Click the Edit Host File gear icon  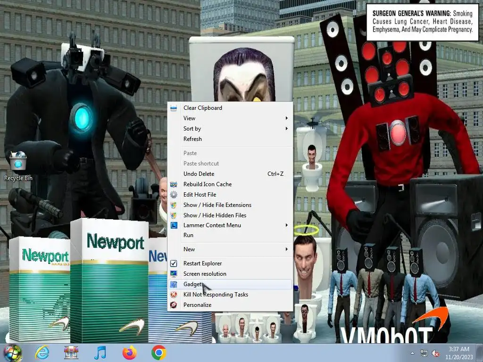click(174, 195)
